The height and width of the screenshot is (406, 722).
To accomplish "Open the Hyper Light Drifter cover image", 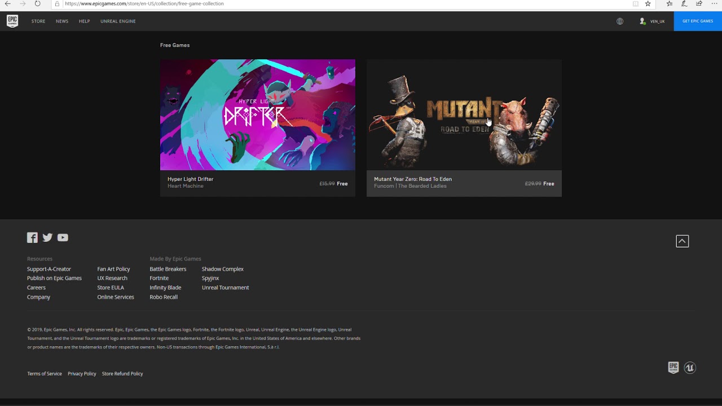I will 258,114.
